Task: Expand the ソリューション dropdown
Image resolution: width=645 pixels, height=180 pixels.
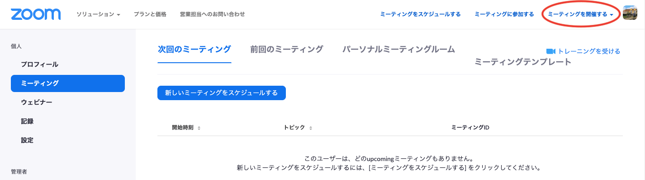Action: [98, 14]
